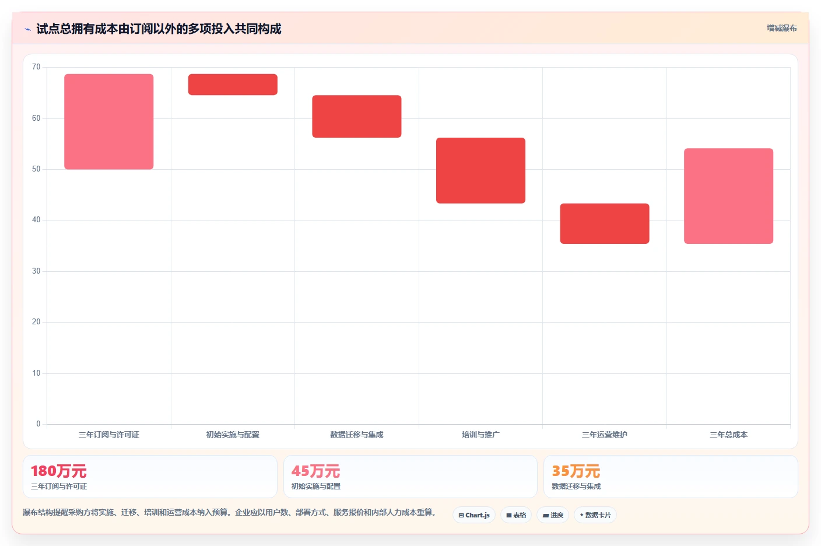Click the x-axis label 三年订阅与许可证

(109, 435)
